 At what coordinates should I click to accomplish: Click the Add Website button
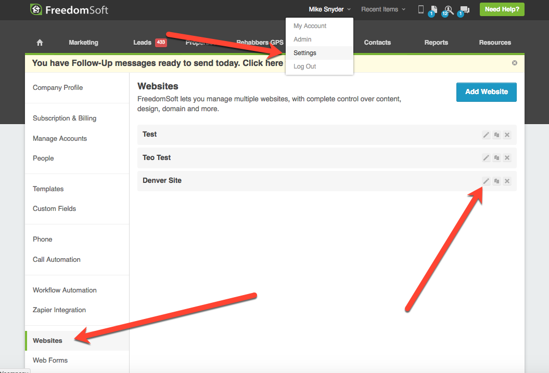(x=486, y=92)
